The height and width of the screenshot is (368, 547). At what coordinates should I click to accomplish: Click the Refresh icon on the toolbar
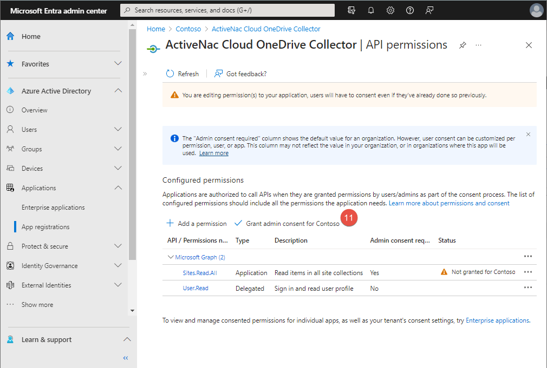click(x=169, y=73)
